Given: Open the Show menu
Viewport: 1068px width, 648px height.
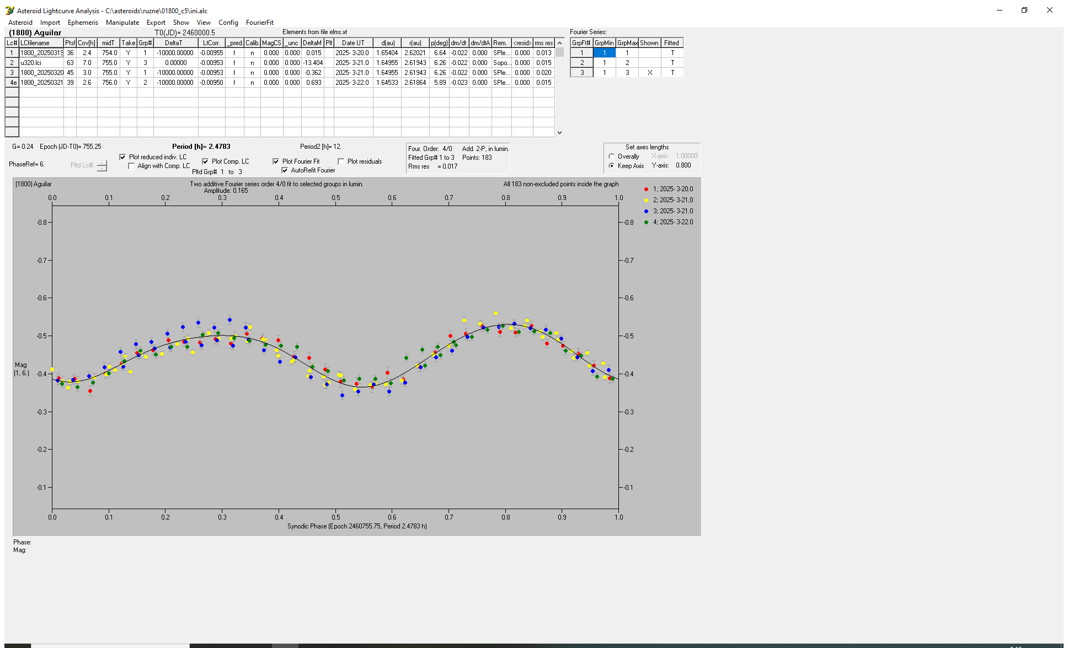Looking at the screenshot, I should 181,23.
